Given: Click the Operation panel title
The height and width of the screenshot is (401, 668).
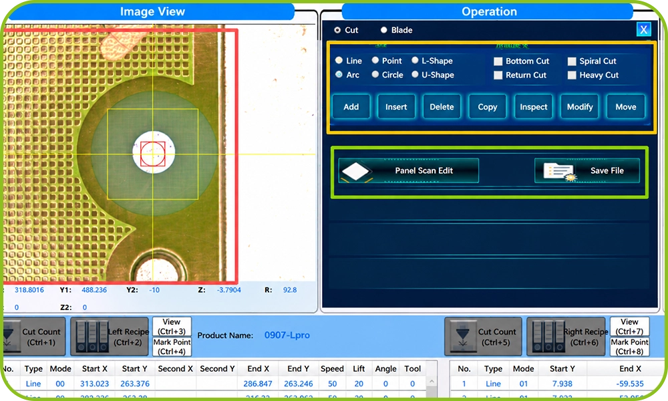Looking at the screenshot, I should pos(489,11).
